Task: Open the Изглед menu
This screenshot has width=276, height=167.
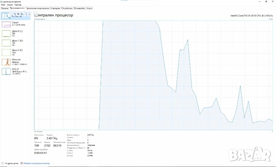Action: [x=18, y=5]
